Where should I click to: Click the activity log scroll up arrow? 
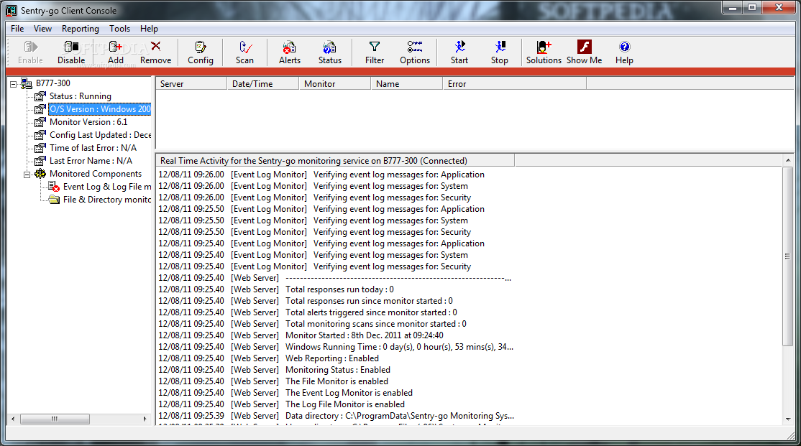click(x=788, y=160)
